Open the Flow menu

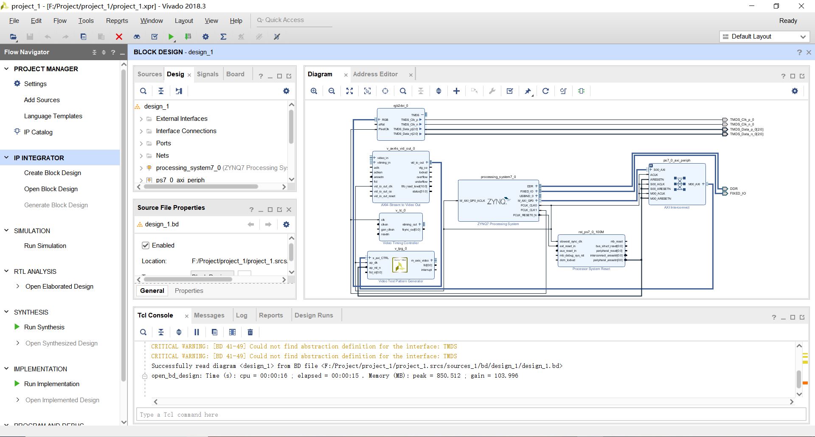tap(60, 21)
